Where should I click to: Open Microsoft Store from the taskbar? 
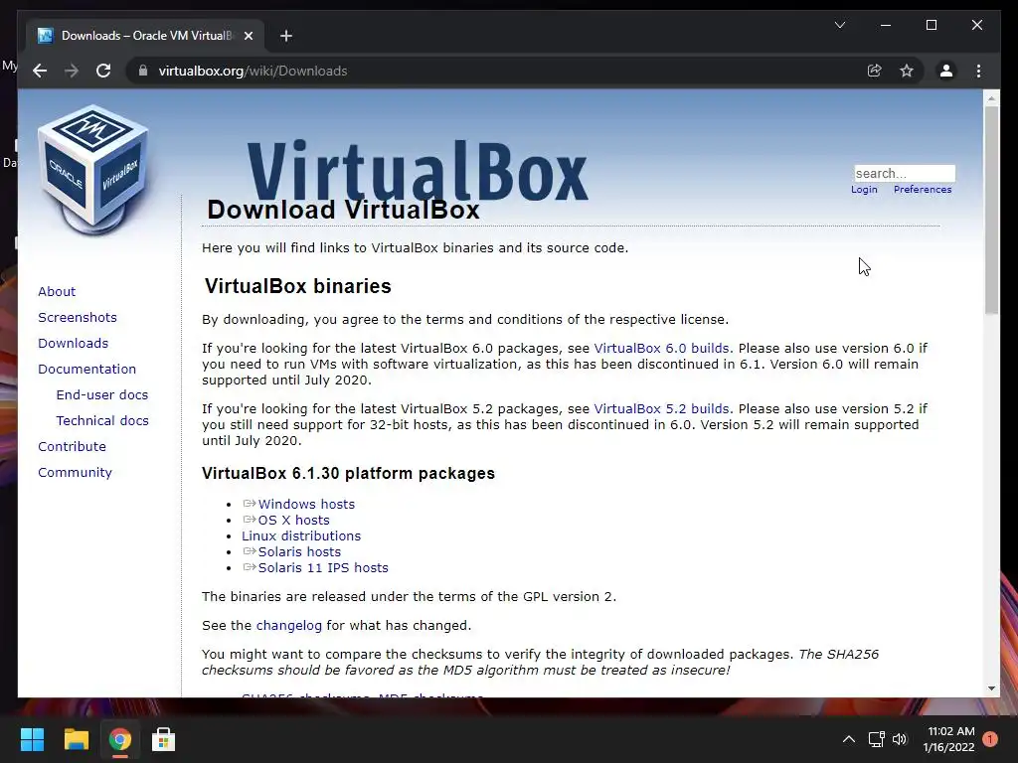coord(164,739)
